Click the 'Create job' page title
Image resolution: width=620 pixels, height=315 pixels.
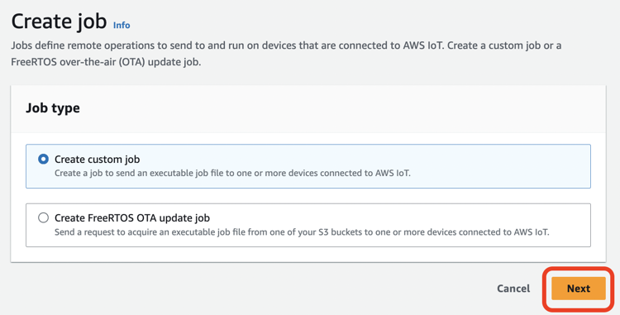59,21
